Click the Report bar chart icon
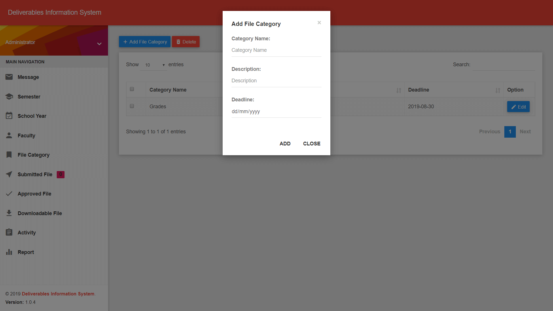Image resolution: width=553 pixels, height=311 pixels. point(9,252)
